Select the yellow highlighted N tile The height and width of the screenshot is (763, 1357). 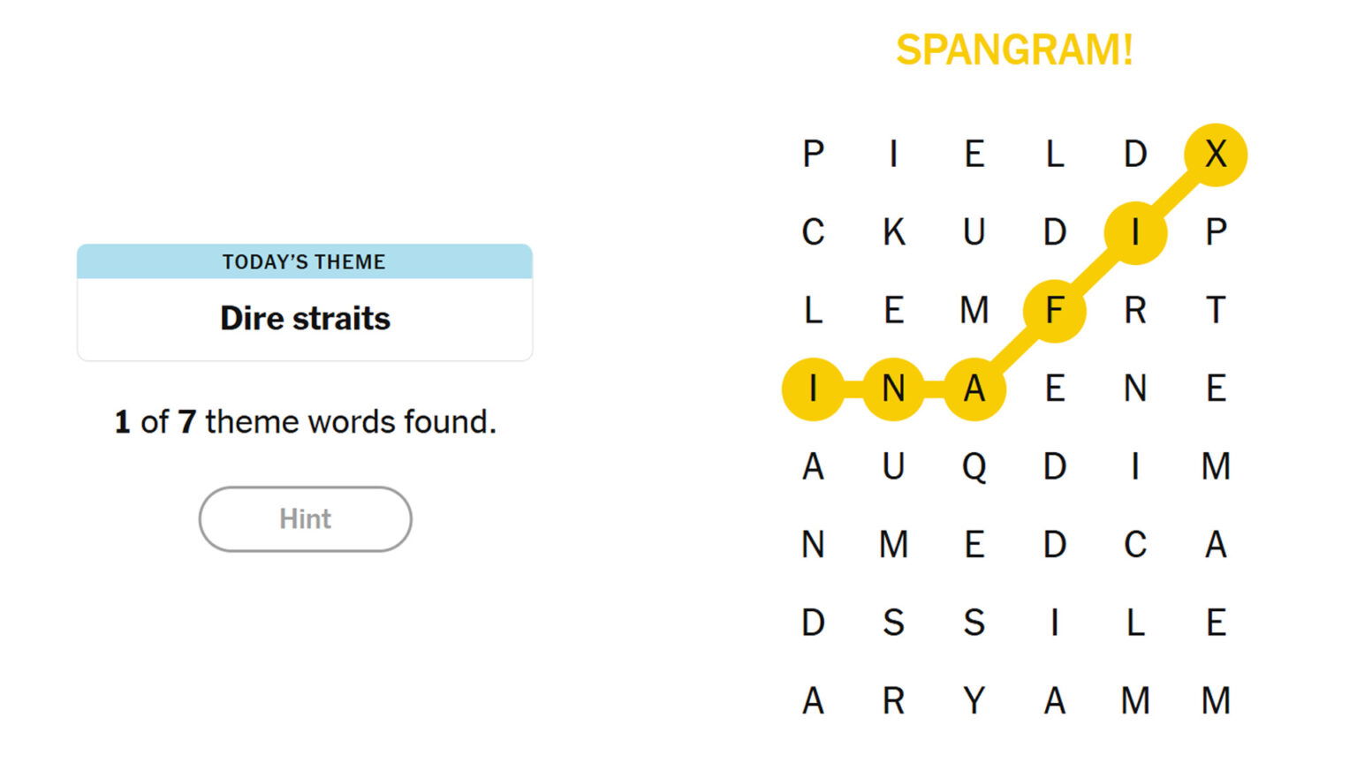click(893, 389)
